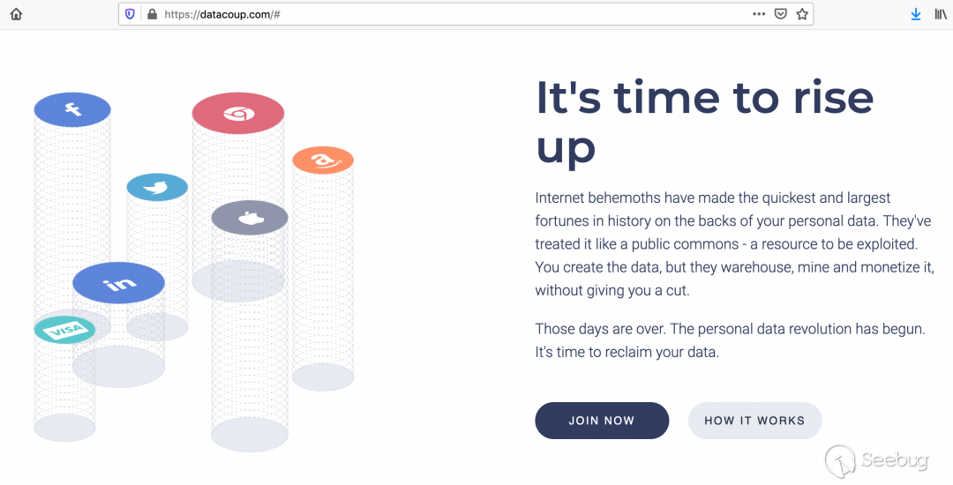Screen dimensions: 953x485
Task: Open the Downloads panel arrow
Action: (916, 14)
